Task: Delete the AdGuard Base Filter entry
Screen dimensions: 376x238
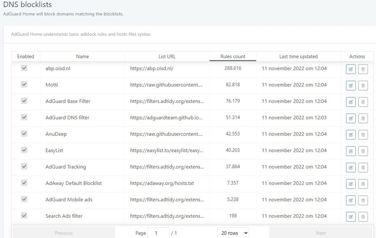Action: 363,102
